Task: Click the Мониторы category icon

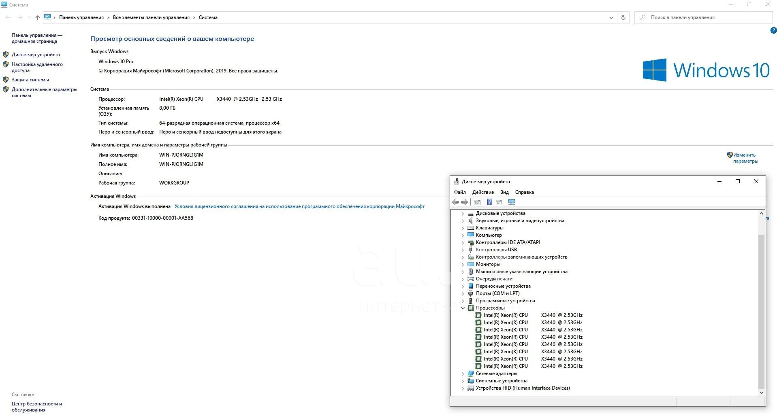Action: (471, 265)
